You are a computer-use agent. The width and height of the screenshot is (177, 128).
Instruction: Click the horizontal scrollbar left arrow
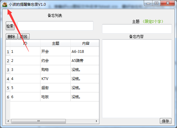coord(8,121)
